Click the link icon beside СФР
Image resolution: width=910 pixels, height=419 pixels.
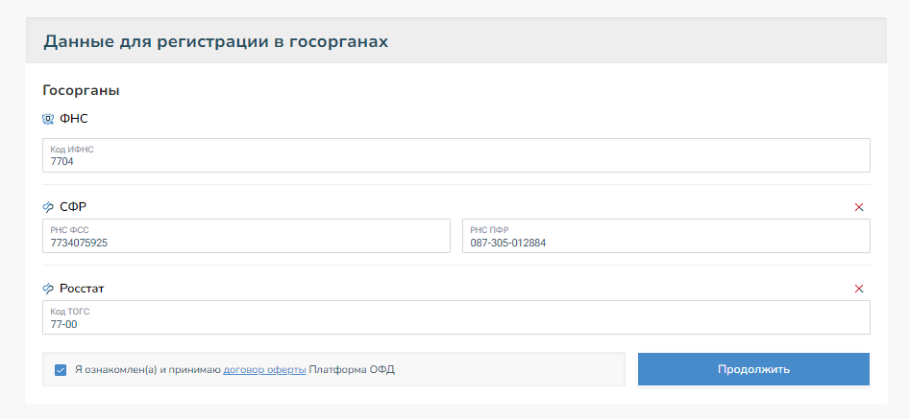pos(48,207)
